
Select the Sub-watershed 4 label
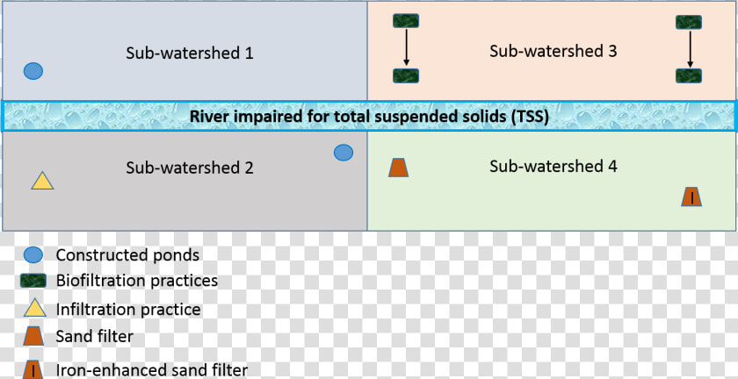[x=553, y=166]
